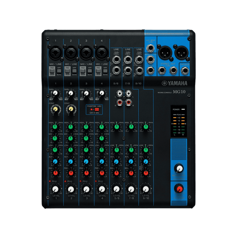This screenshot has height=237, width=237.
Task: Toggle the PAD switch on channel 3
Action: point(83,71)
